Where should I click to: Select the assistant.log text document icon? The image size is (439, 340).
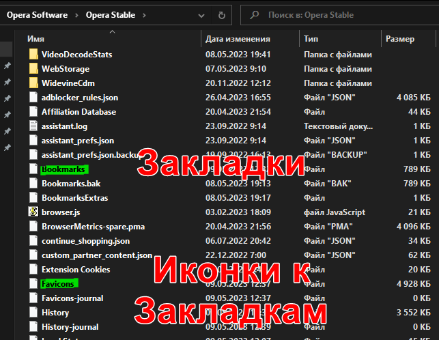pos(33,126)
